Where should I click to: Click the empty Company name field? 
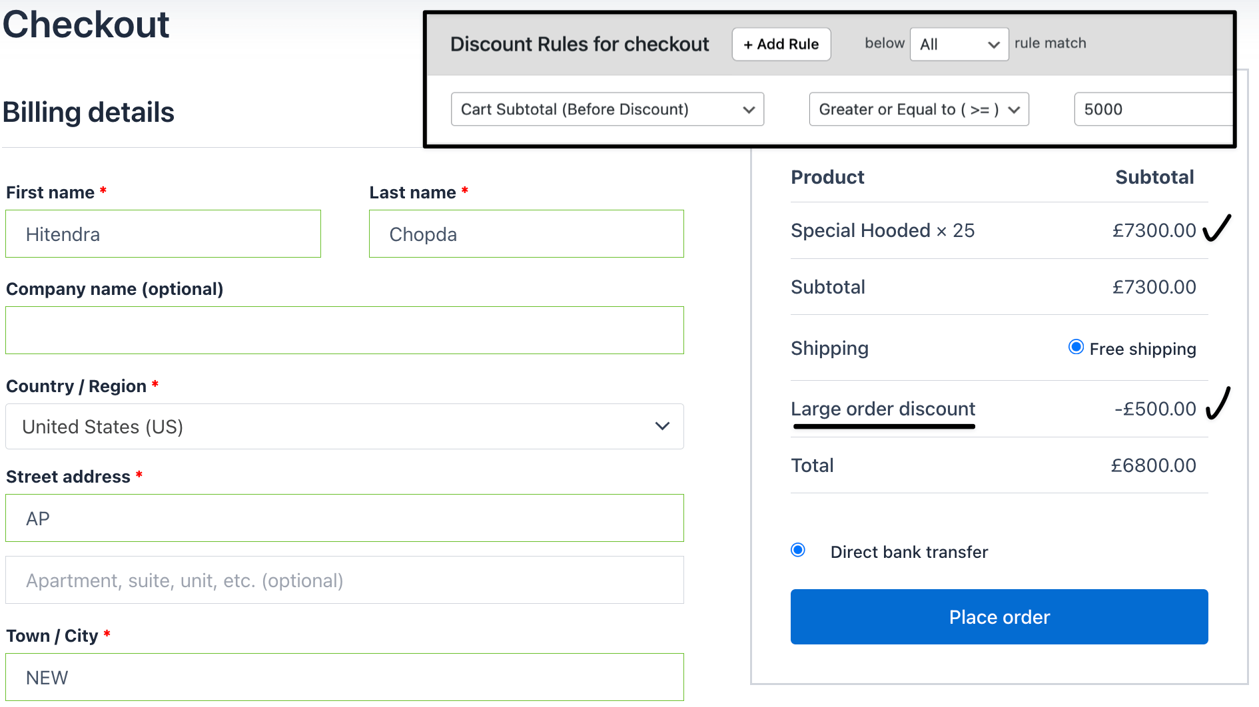[344, 330]
